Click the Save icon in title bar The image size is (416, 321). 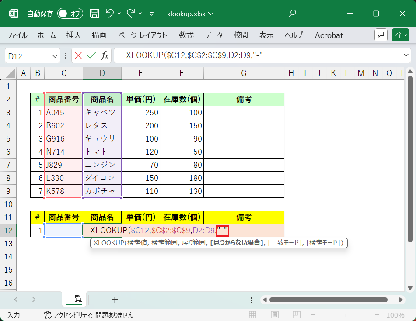[94, 14]
